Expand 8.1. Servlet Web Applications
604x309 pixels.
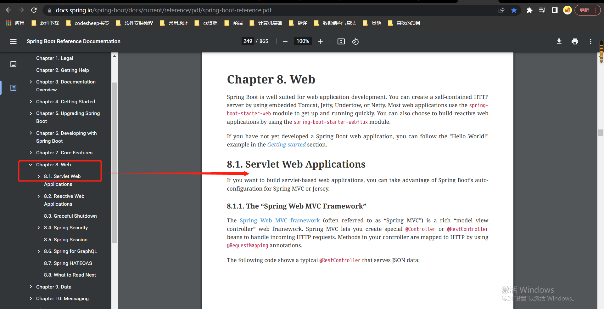pos(39,176)
